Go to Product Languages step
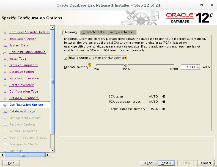The height and width of the screenshot is (167, 217). (24, 65)
